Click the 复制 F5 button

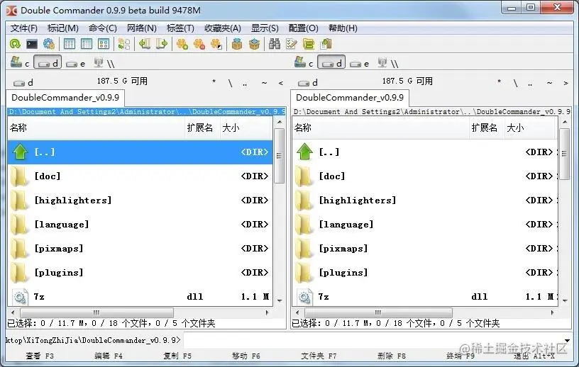[177, 356]
